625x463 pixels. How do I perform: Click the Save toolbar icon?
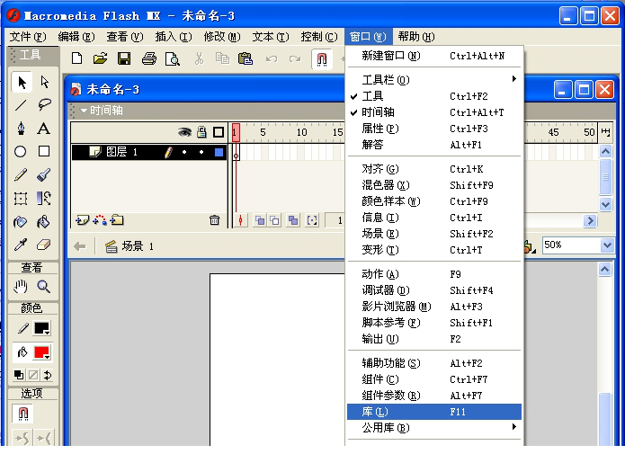tap(124, 58)
